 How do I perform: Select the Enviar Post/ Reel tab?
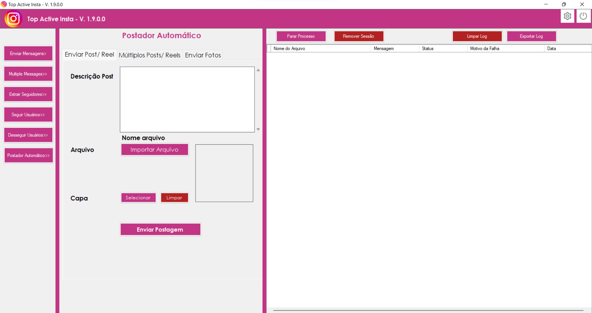coord(89,54)
